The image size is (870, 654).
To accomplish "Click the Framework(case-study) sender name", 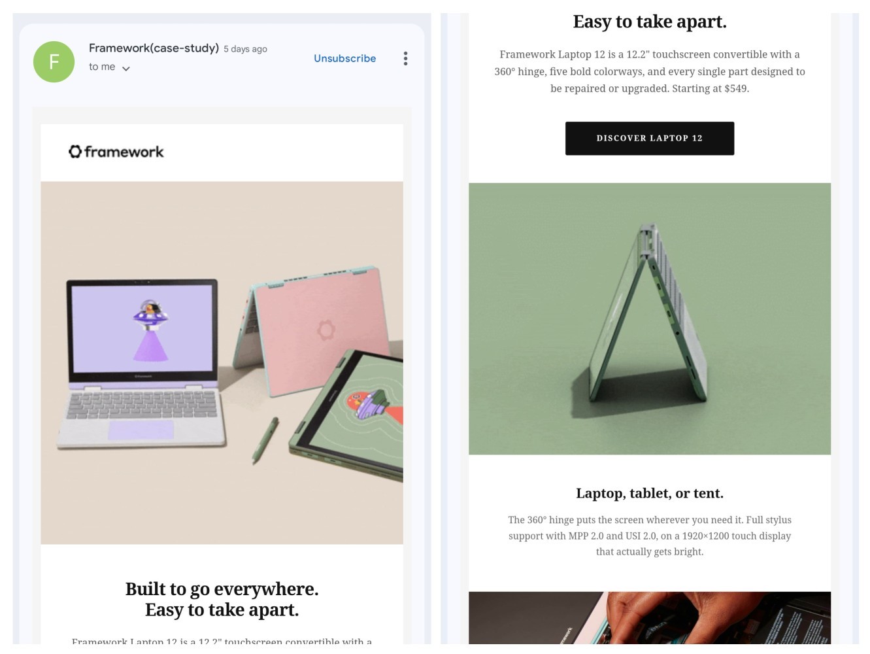I will pyautogui.click(x=154, y=48).
